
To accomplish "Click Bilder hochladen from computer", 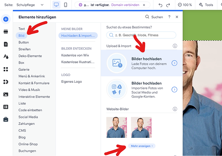I will point(142,63).
